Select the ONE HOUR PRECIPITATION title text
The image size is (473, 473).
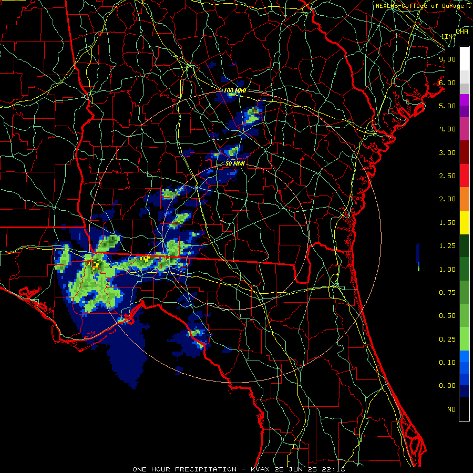click(x=184, y=469)
